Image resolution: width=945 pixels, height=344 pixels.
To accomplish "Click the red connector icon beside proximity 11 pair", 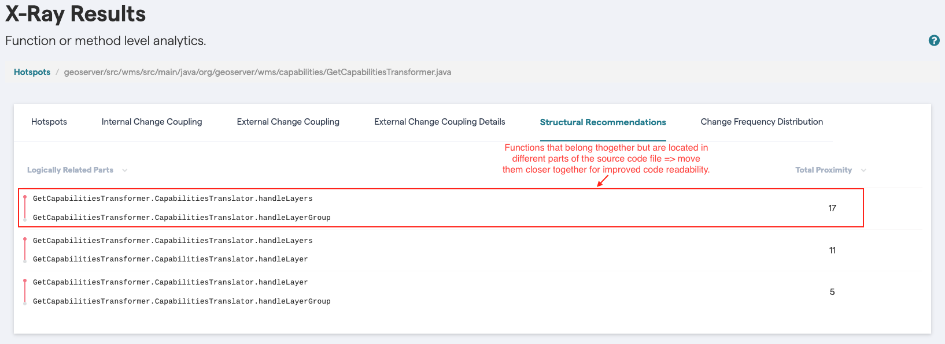I will coord(25,250).
